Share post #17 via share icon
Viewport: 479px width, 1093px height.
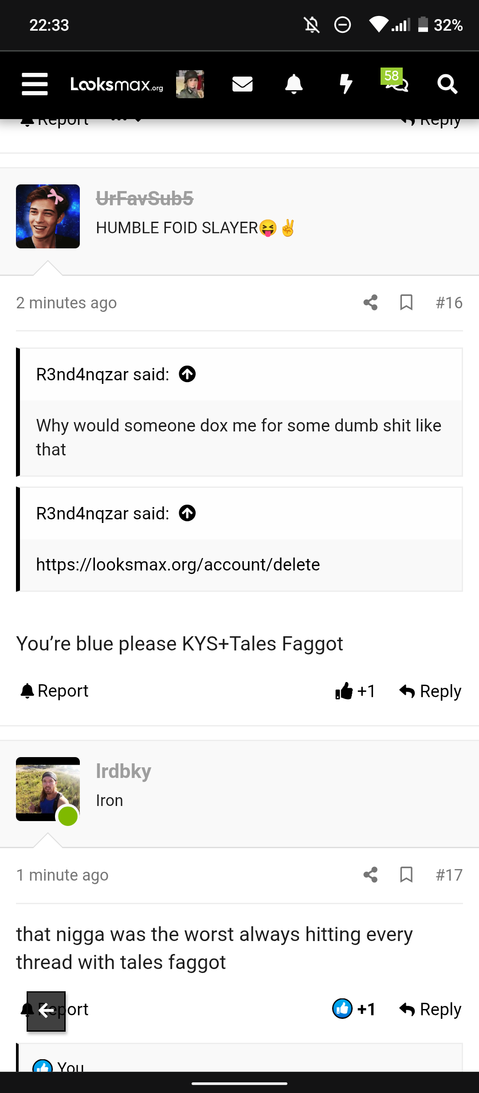(370, 875)
